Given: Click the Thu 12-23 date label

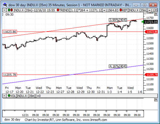Looking at the screenshot, I should pos(50,90).
